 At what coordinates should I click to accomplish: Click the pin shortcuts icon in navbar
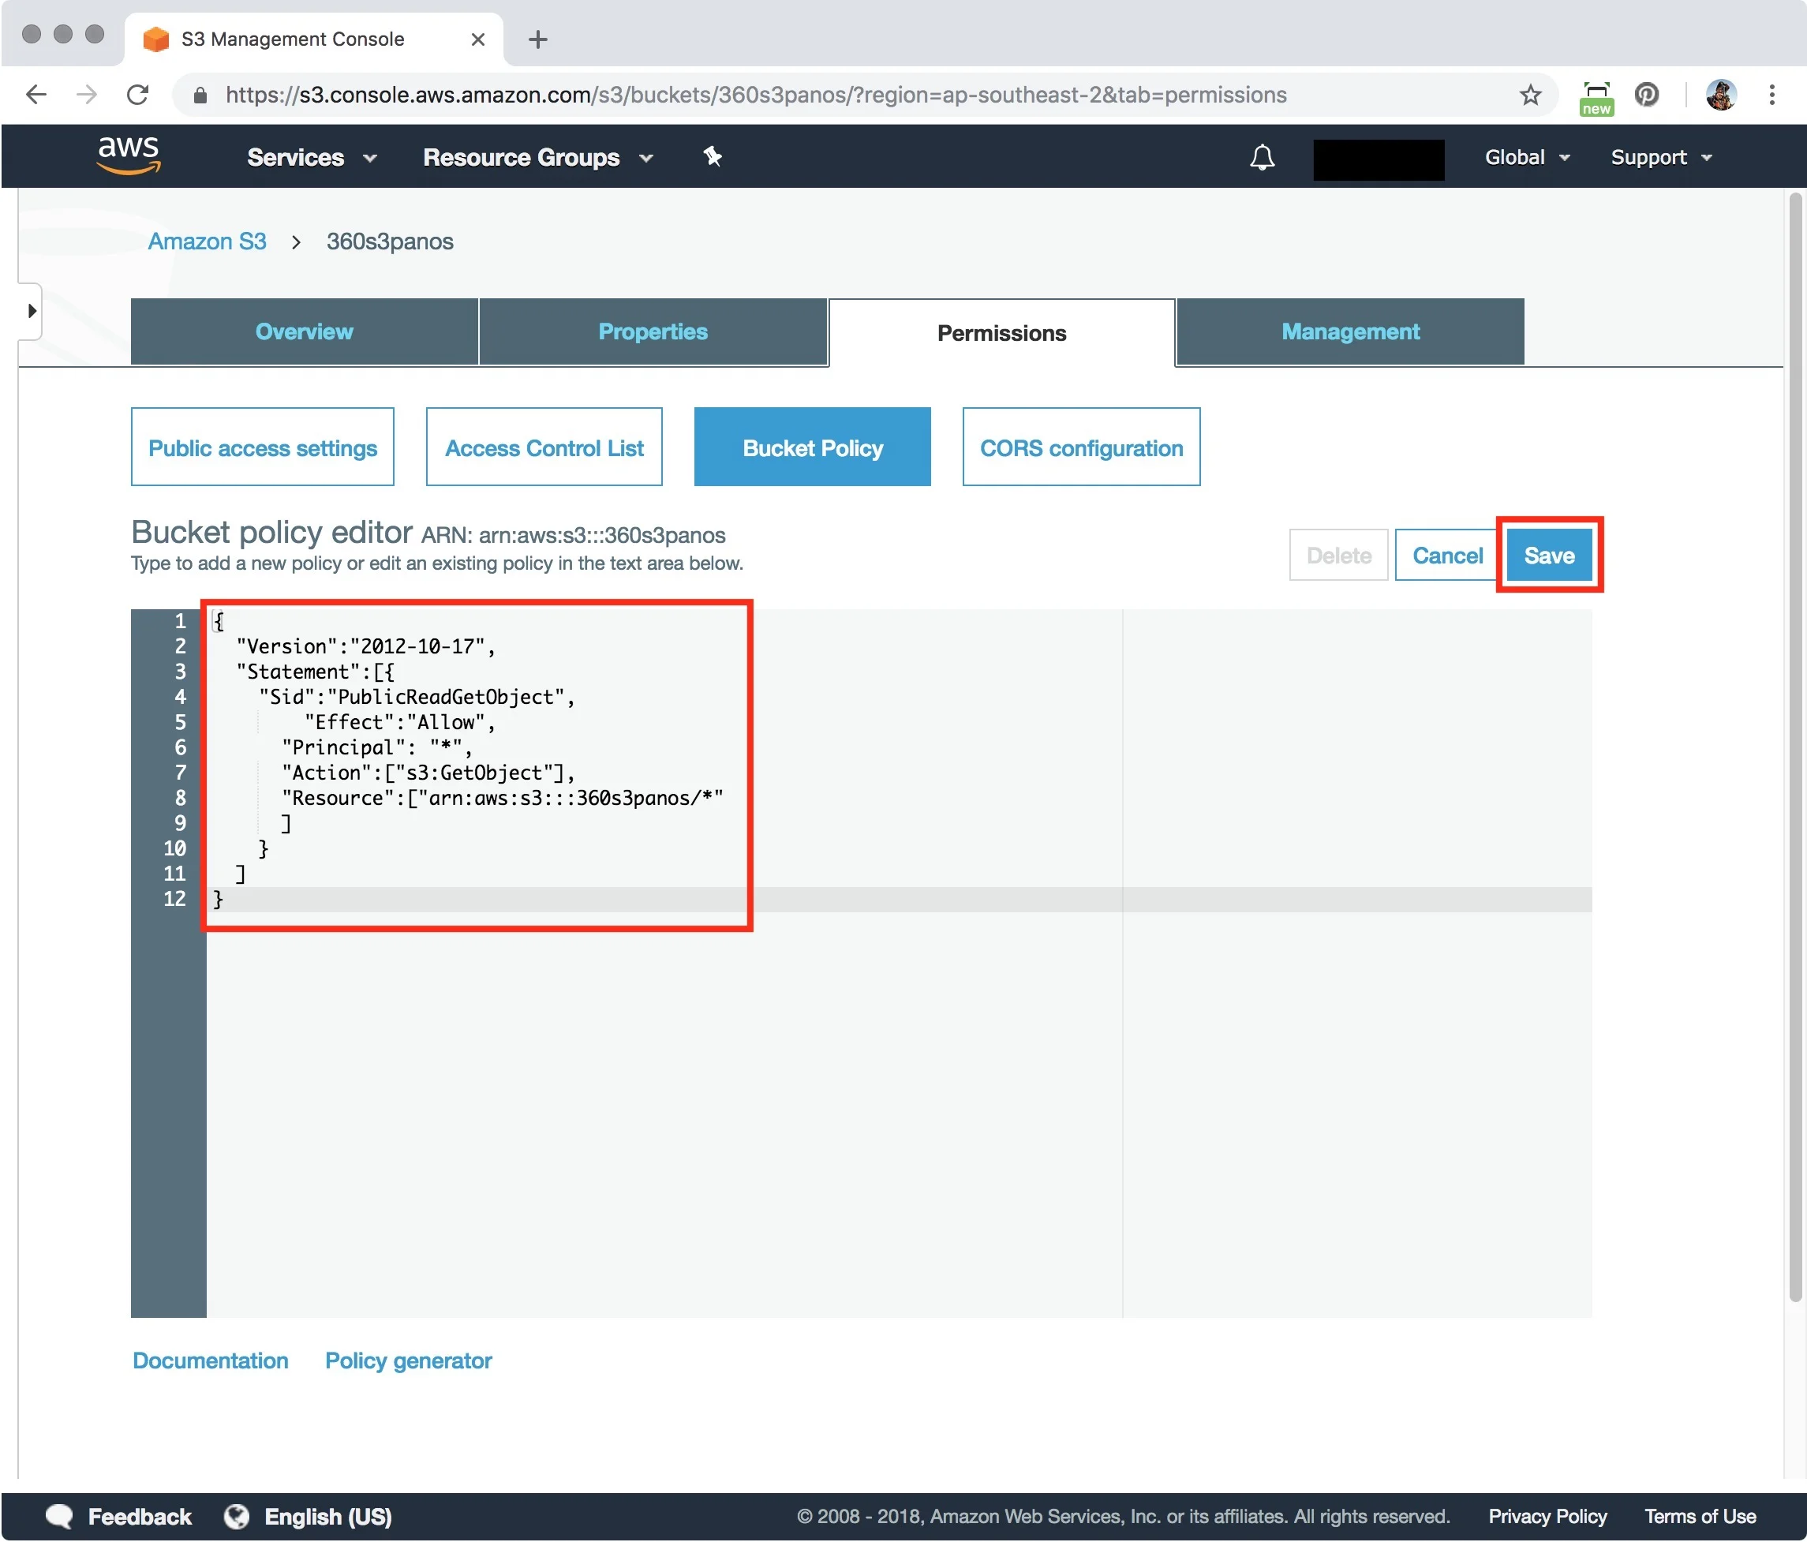tap(713, 157)
